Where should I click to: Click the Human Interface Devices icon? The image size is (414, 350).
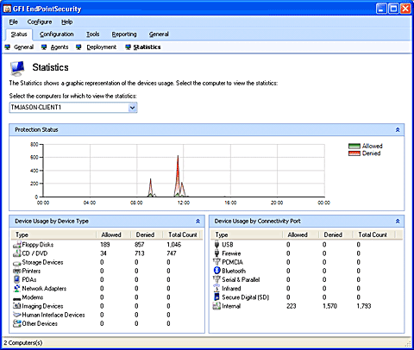[17, 315]
